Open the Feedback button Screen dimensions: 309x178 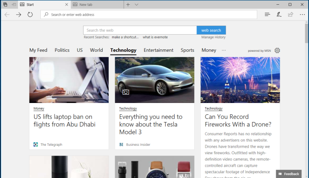coord(289,174)
